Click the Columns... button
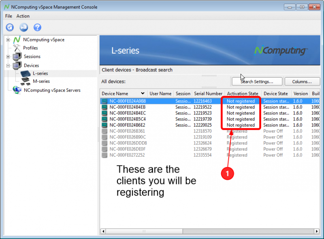Image resolution: width=324 pixels, height=239 pixels. (302, 82)
